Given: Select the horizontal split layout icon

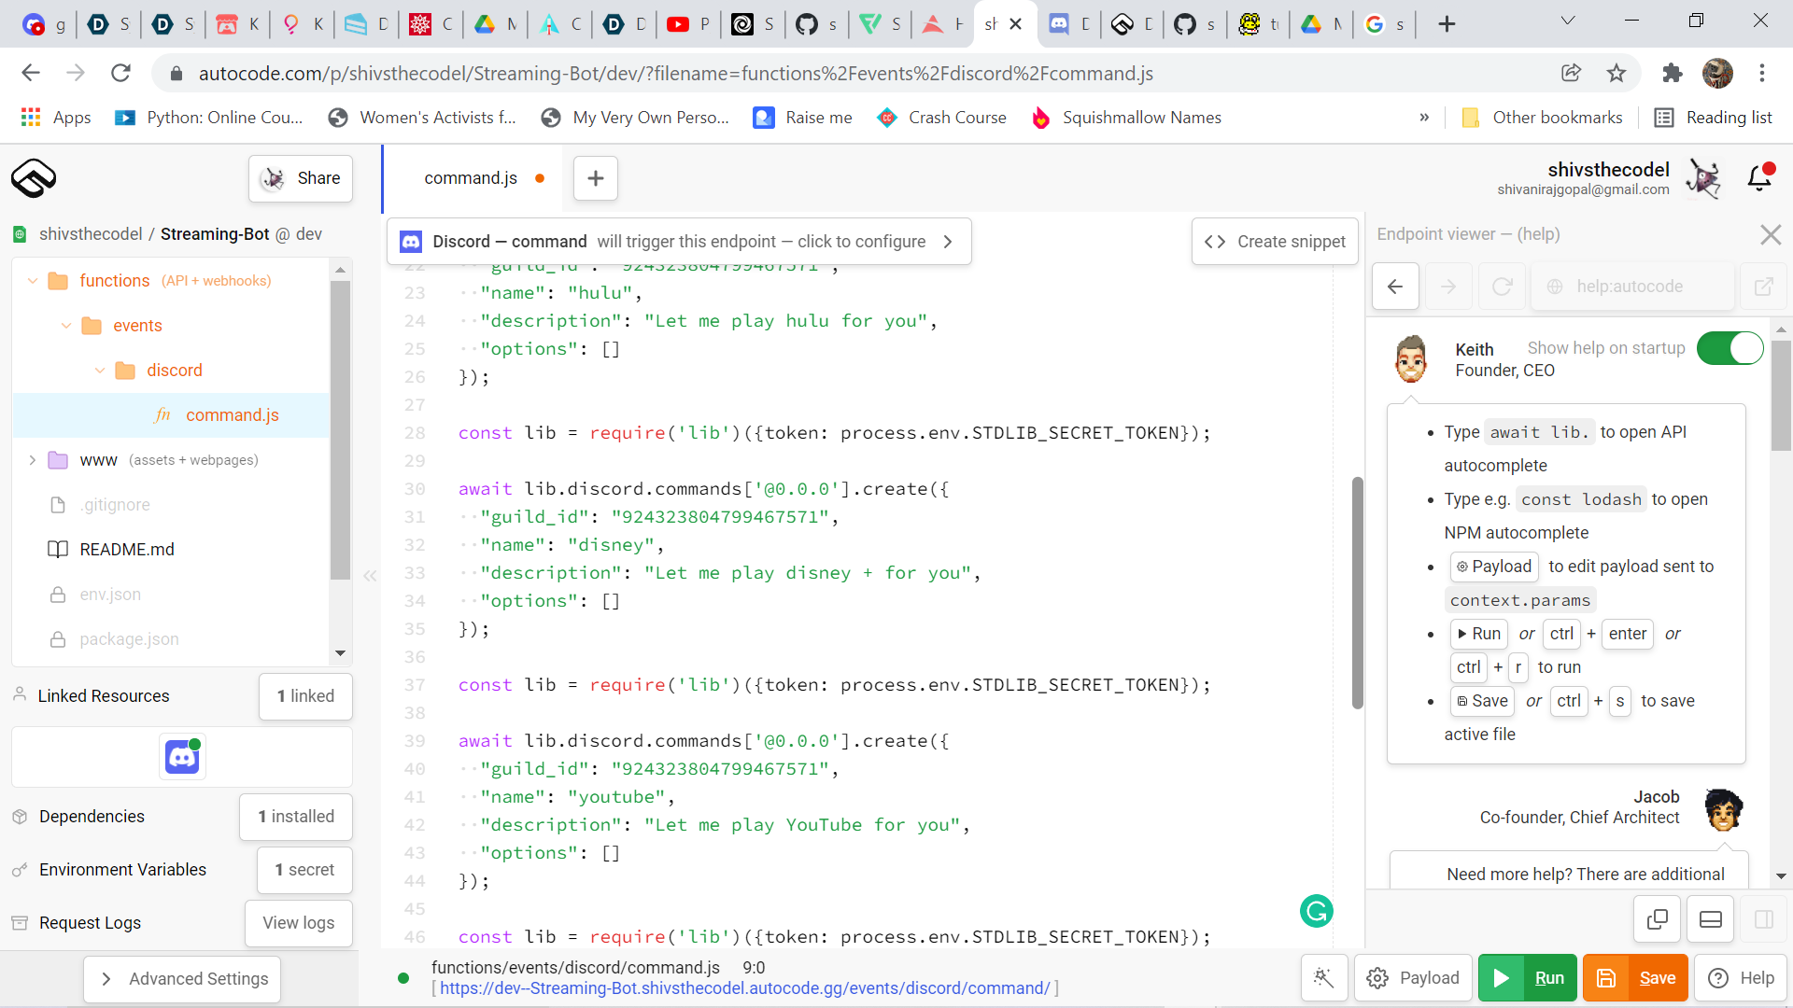Looking at the screenshot, I should 1711,919.
